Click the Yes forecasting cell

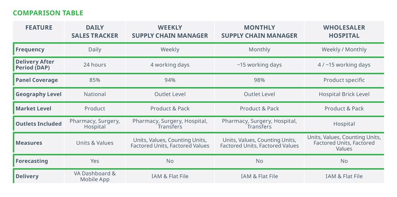pos(95,161)
